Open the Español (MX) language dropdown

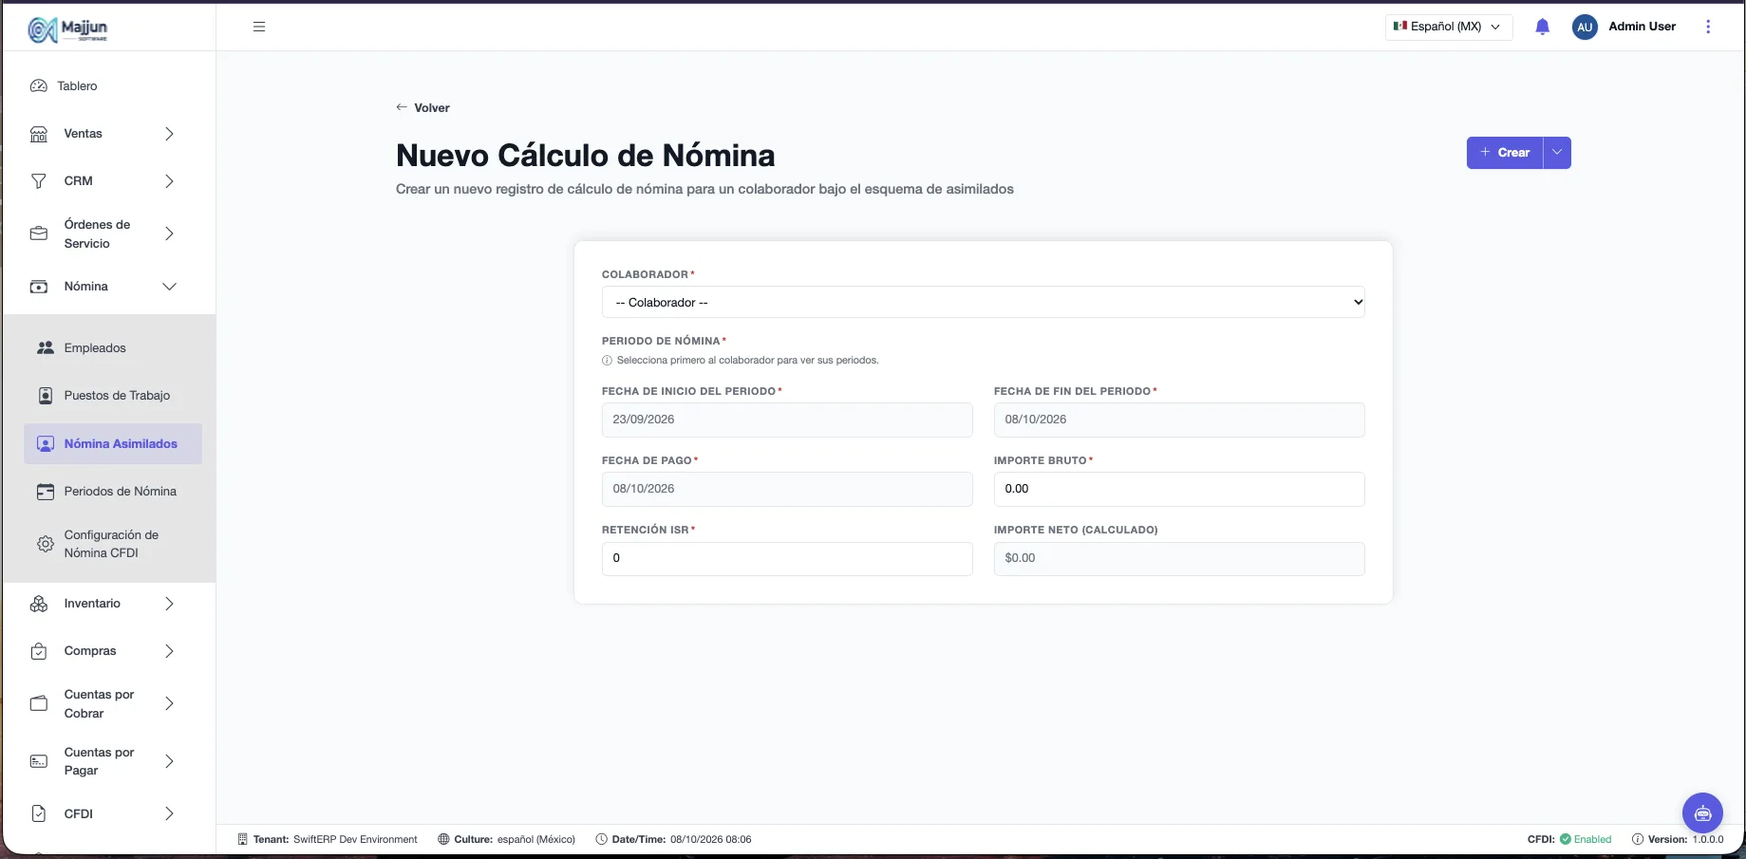click(1449, 27)
